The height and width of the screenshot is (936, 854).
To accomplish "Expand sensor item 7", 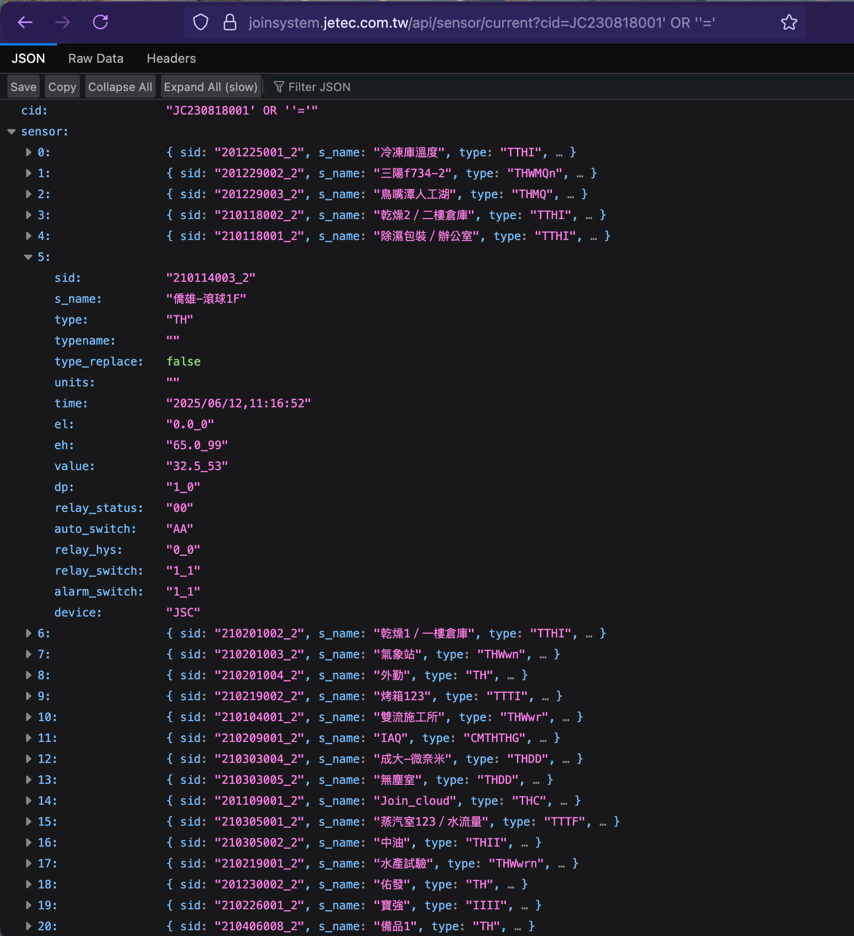I will [29, 654].
